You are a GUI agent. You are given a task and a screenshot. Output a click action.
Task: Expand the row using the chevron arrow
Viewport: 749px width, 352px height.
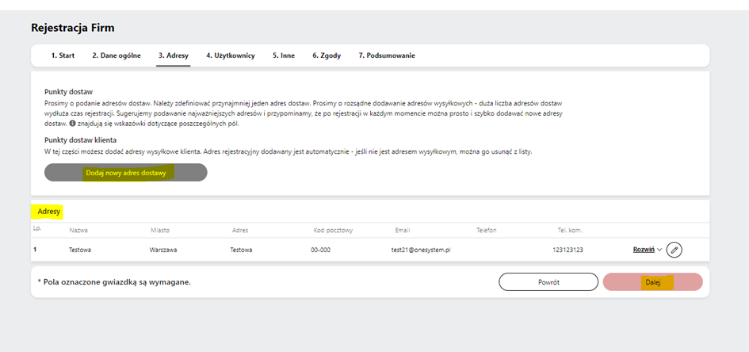[x=659, y=250]
